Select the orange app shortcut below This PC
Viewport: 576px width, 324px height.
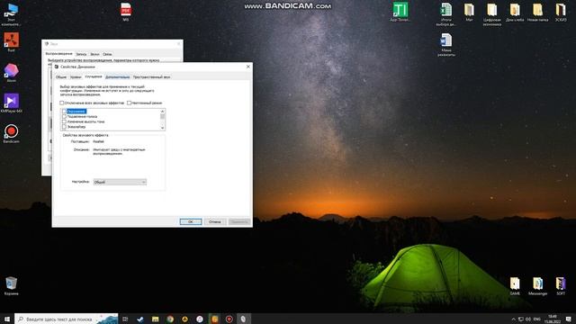click(x=11, y=41)
